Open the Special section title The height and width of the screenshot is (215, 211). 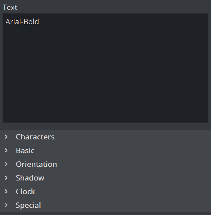[x=28, y=205]
